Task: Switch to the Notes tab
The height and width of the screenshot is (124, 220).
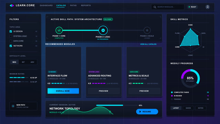Action: (x=201, y=108)
